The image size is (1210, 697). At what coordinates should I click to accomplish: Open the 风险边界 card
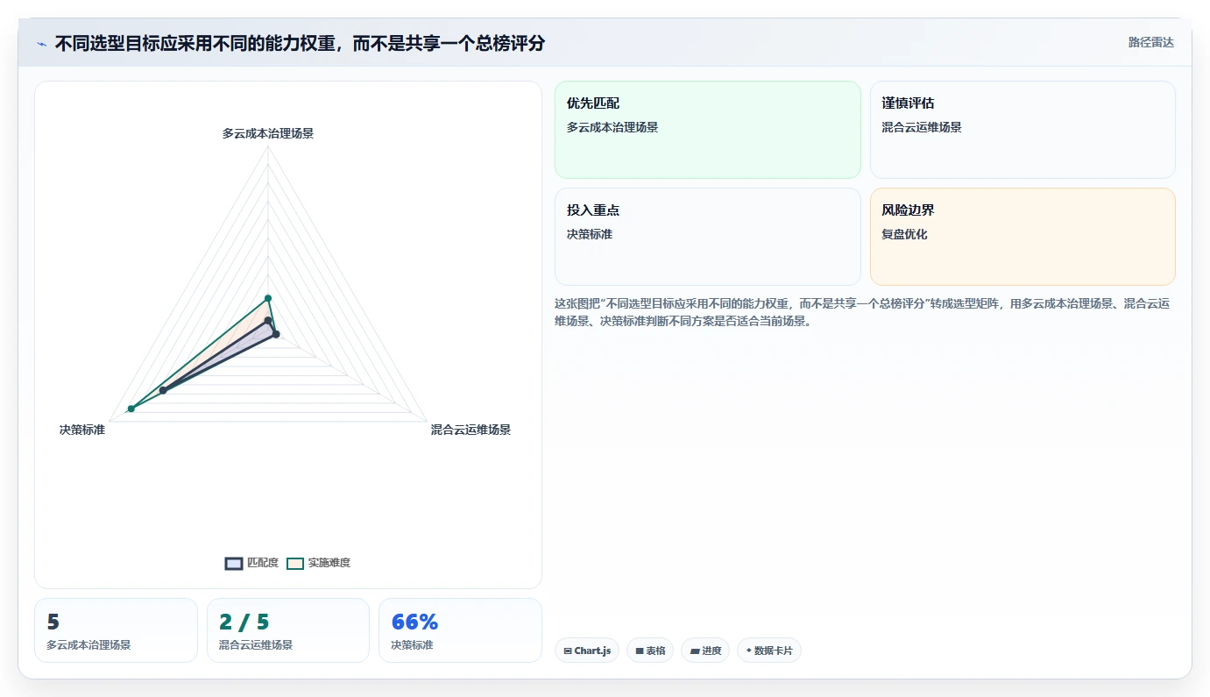tap(1022, 237)
